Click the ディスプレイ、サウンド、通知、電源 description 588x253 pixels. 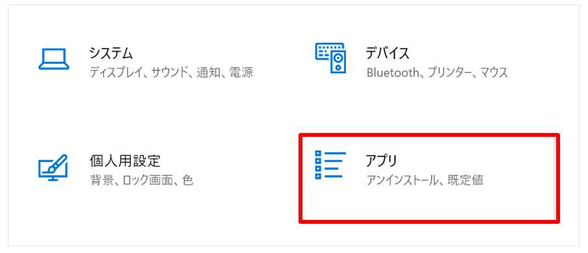click(171, 72)
